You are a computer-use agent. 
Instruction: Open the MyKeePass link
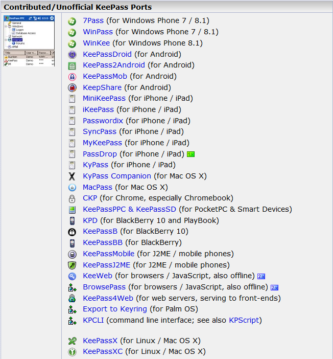pyautogui.click(x=102, y=143)
